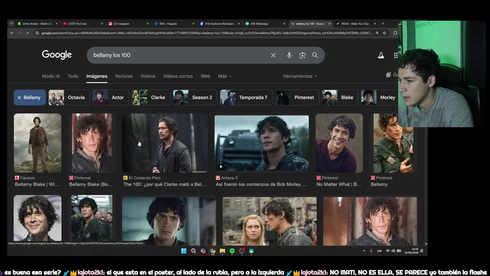Show hidden system tray icons

pos(364,251)
